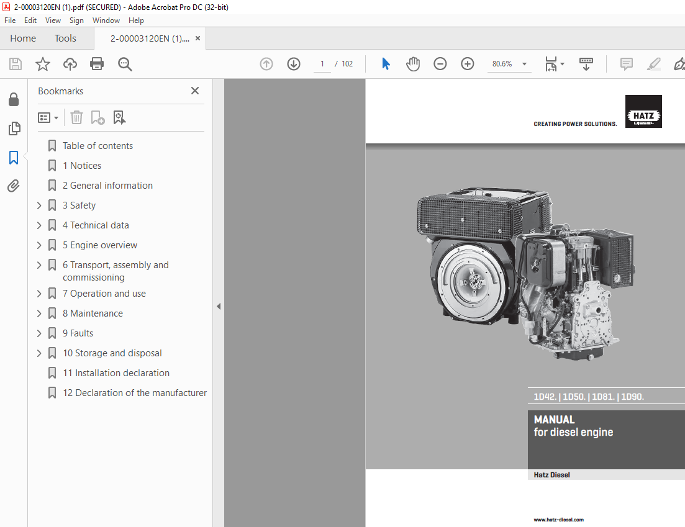Find the current bookmark icon
Viewport: 685px width, 527px height.
(x=119, y=117)
